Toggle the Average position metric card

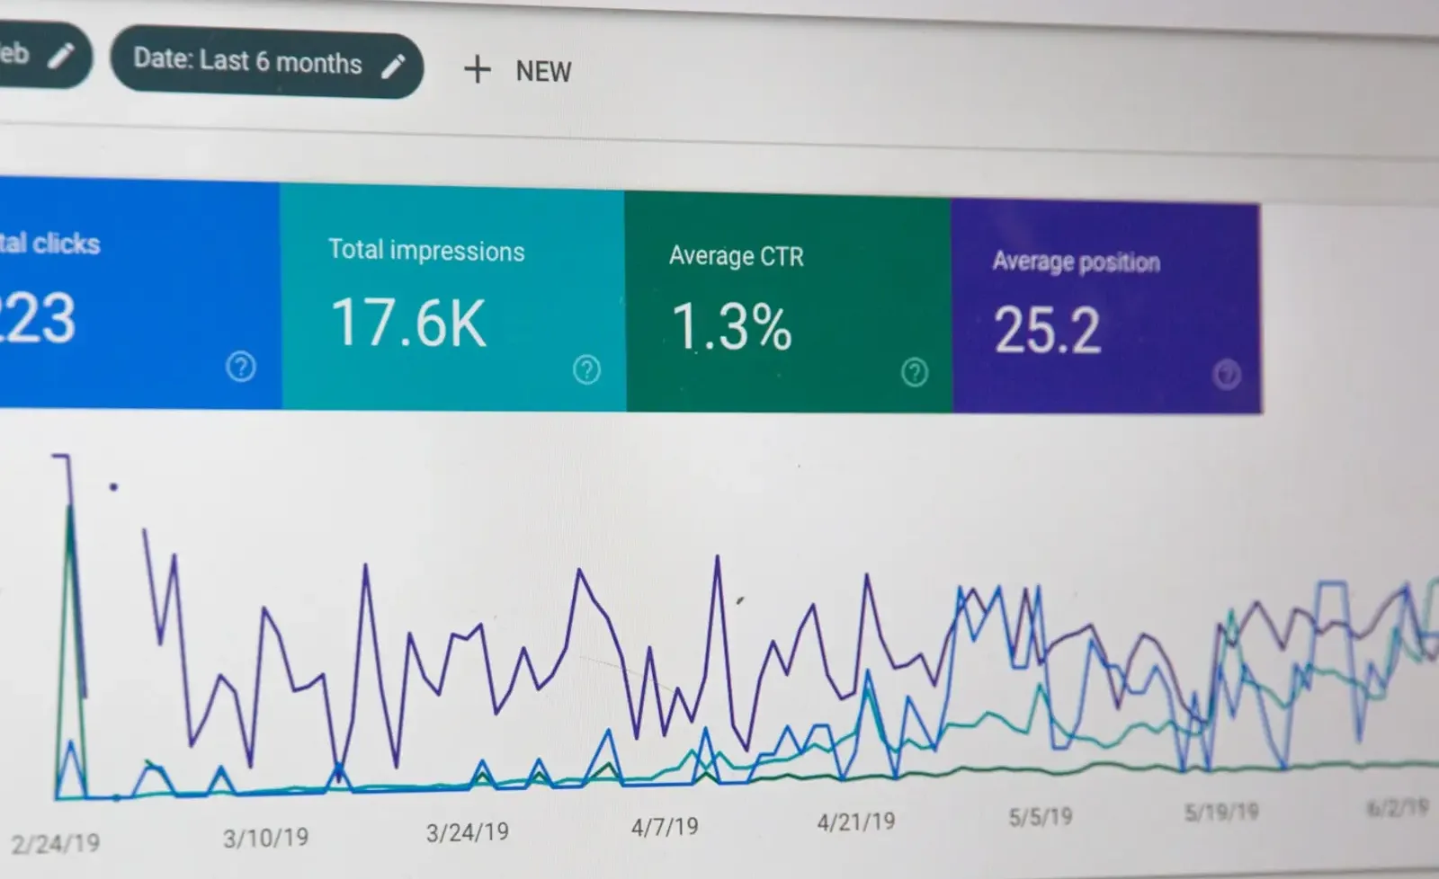pos(1106,307)
